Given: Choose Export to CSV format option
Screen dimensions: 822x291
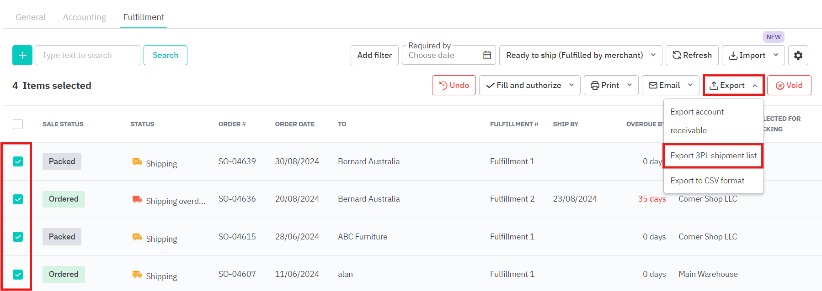Looking at the screenshot, I should [x=707, y=181].
